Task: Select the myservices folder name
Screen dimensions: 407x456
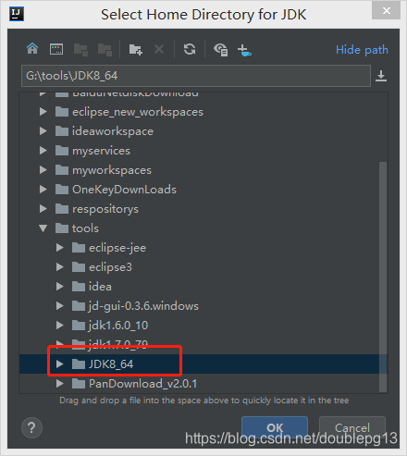Action: point(101,151)
